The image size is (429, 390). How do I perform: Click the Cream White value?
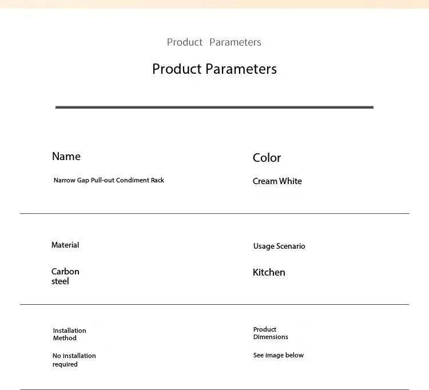(277, 181)
